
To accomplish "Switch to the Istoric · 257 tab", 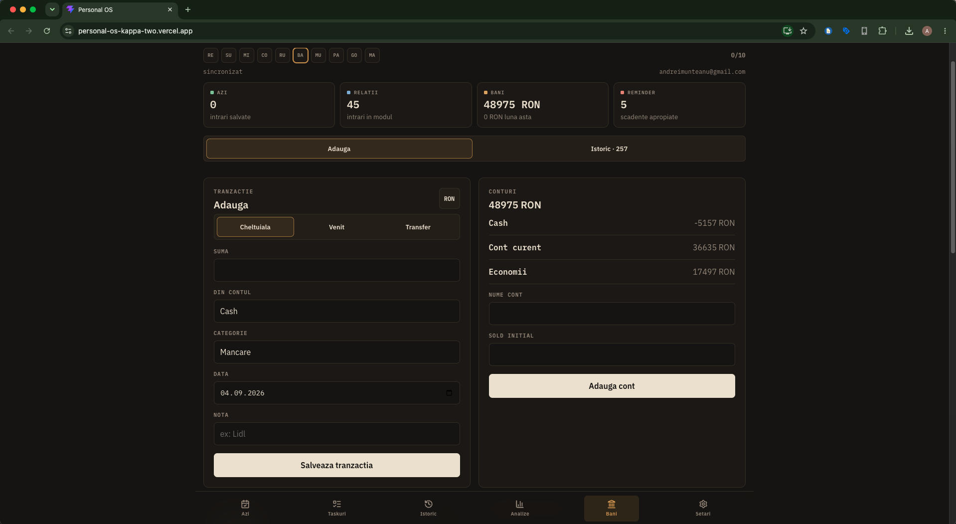I will [x=609, y=149].
